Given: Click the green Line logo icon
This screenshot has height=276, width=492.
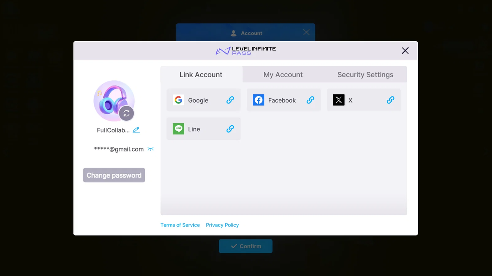Looking at the screenshot, I should (178, 129).
